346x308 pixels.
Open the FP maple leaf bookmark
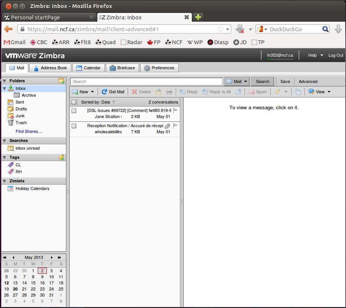tap(154, 42)
